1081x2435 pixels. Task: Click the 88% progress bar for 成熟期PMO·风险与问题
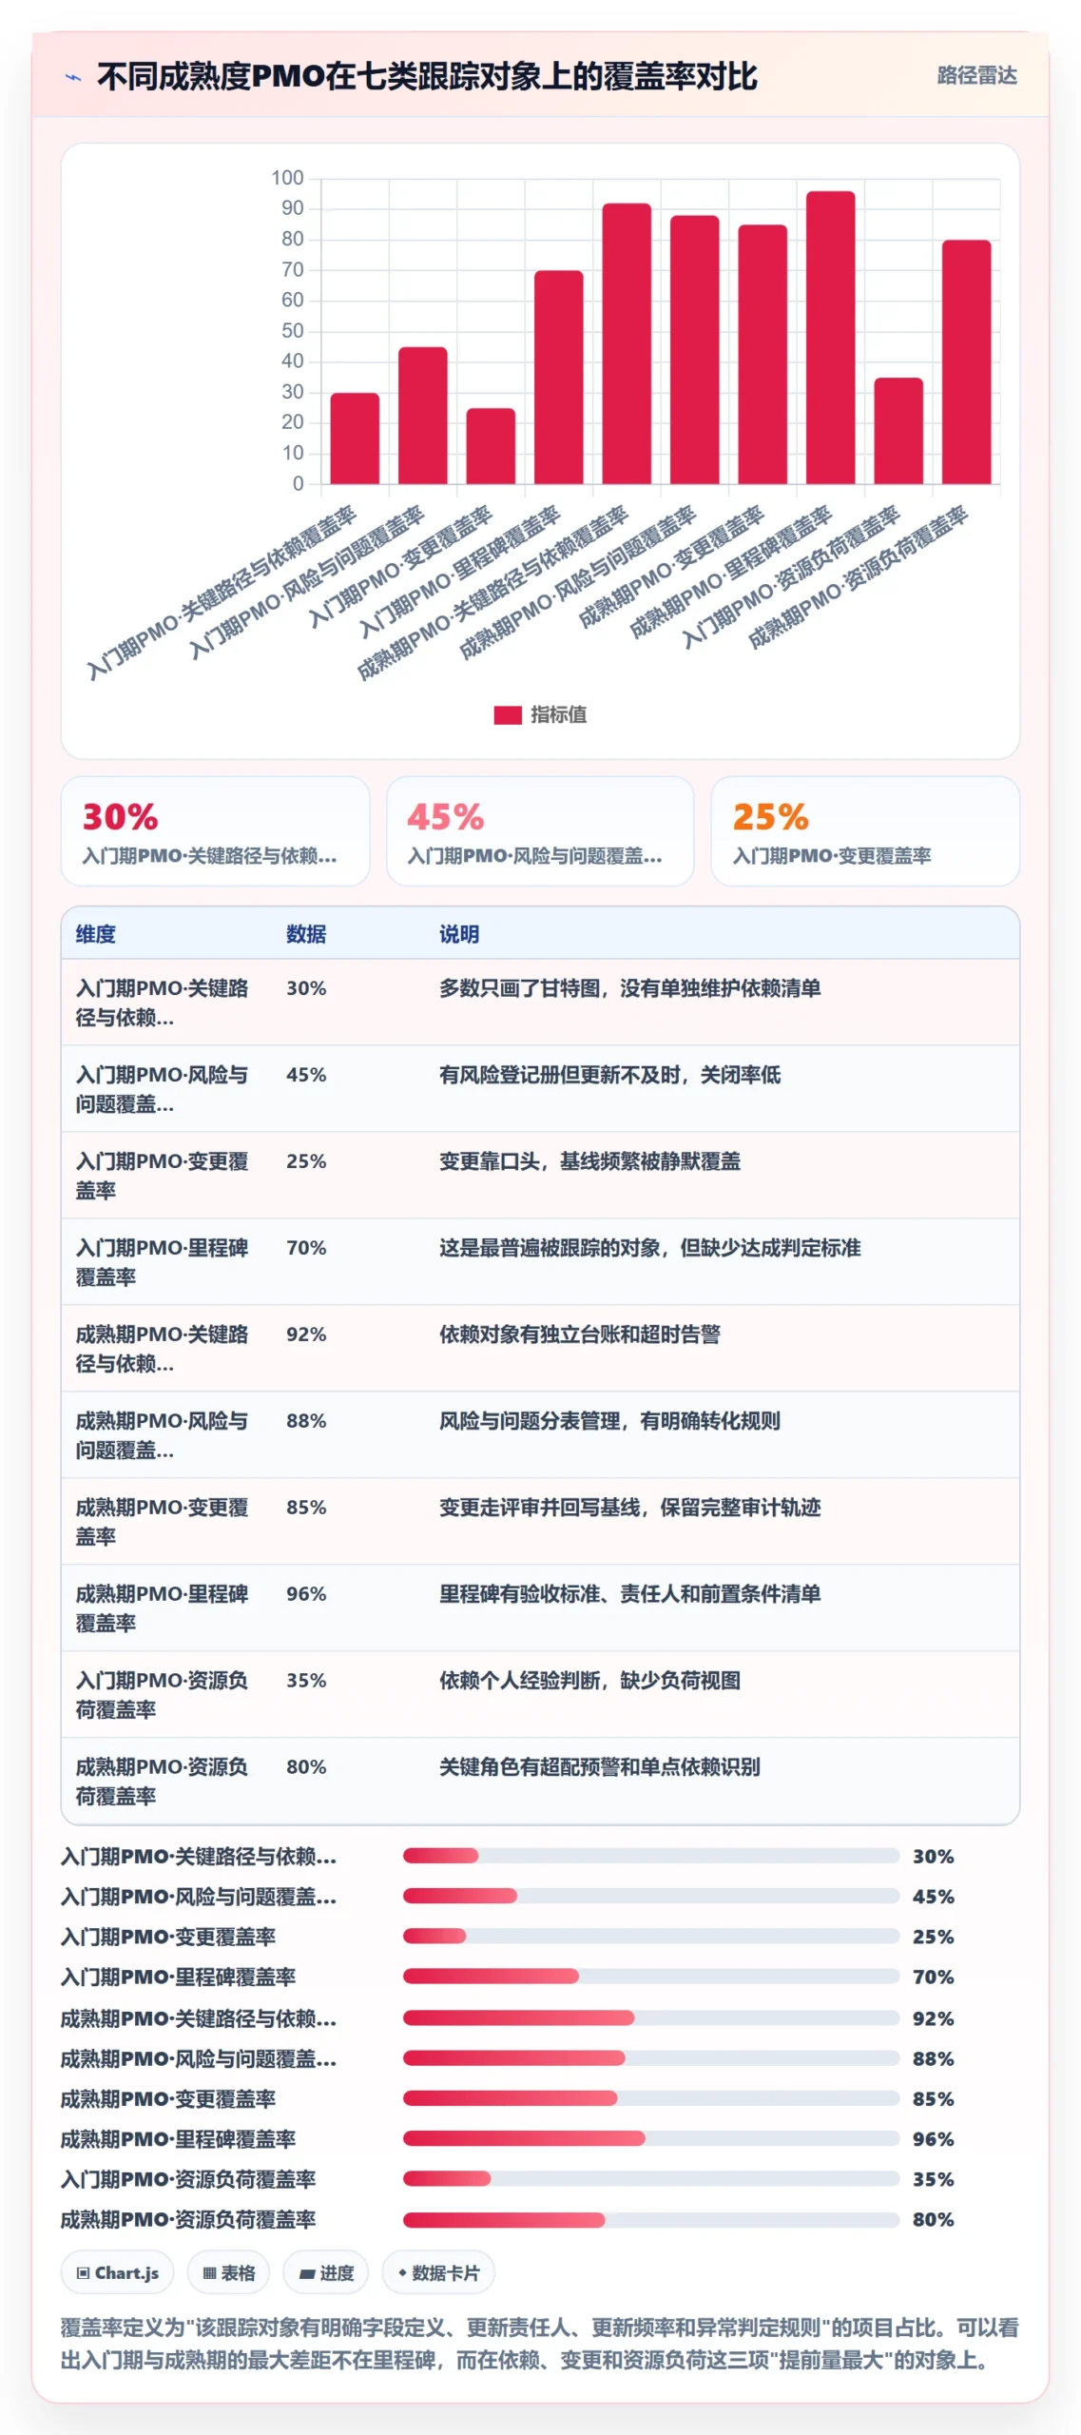pos(650,2057)
